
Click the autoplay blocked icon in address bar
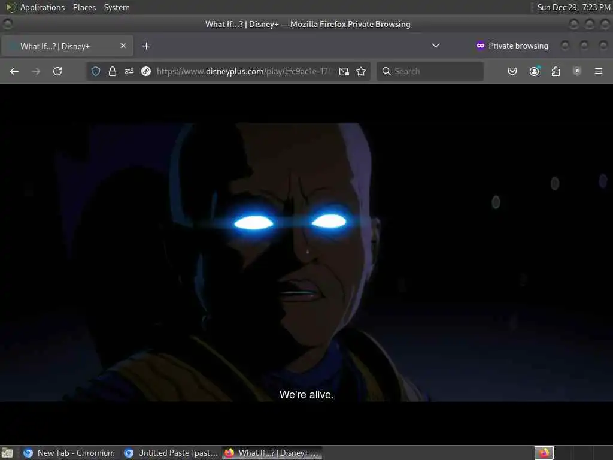[146, 71]
